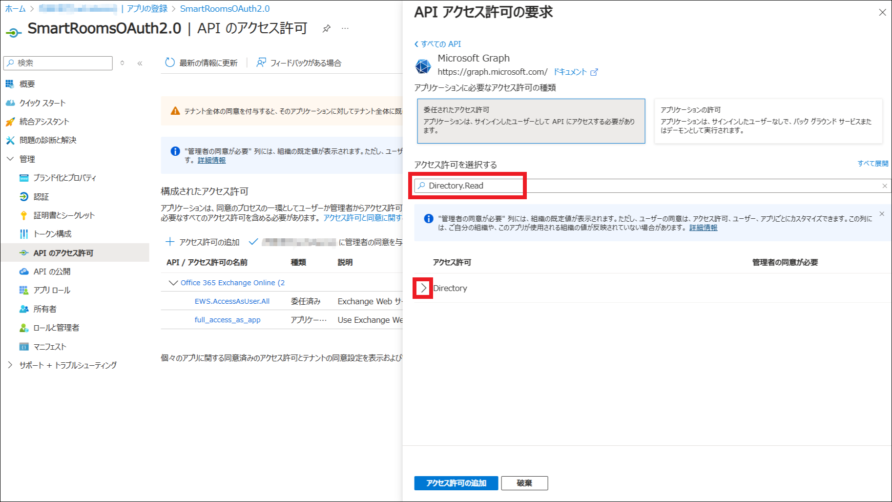Clear the Directory.Read search with X icon
The width and height of the screenshot is (892, 502).
click(884, 186)
